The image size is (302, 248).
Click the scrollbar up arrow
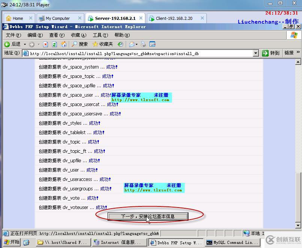298,62
